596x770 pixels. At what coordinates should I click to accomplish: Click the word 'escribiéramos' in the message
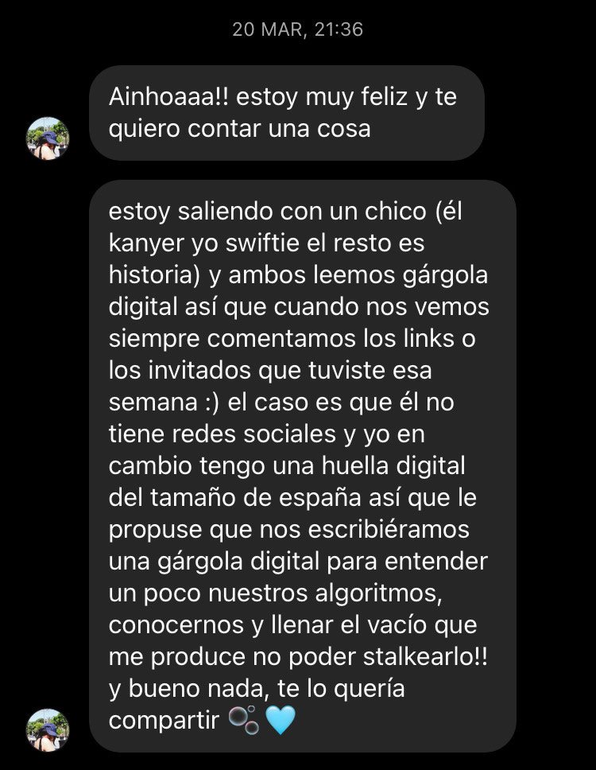pyautogui.click(x=389, y=530)
